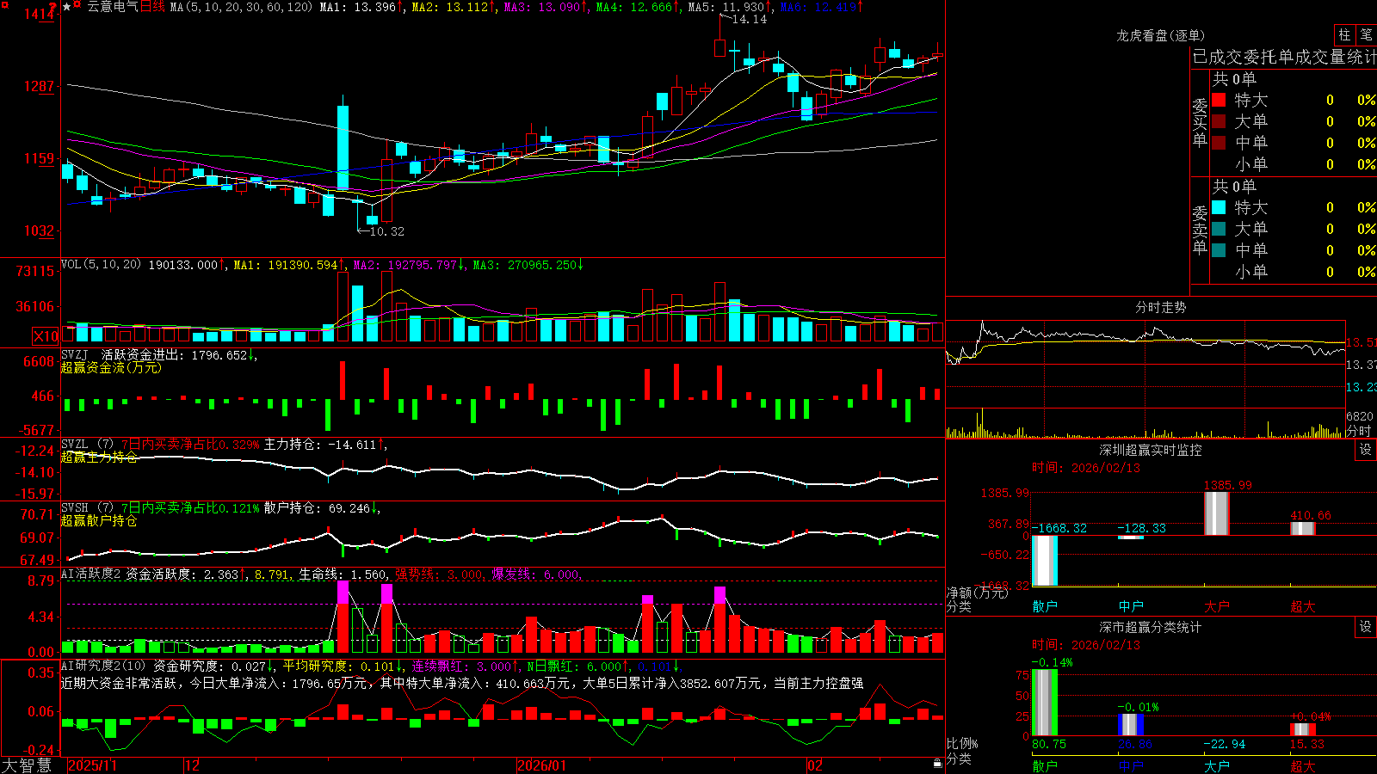Click the 散户 bar in 深圳超赢实时监控
1377x774 pixels.
[x=1044, y=561]
